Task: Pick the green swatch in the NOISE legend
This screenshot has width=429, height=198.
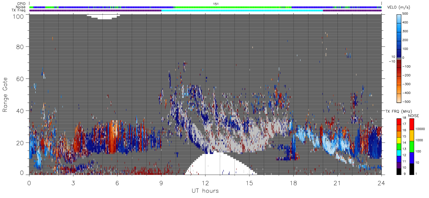Action: 412,146
